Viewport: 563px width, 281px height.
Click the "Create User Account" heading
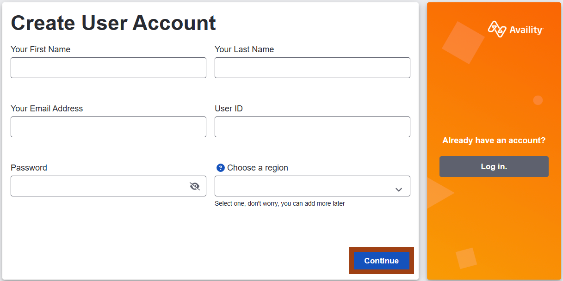coord(113,23)
